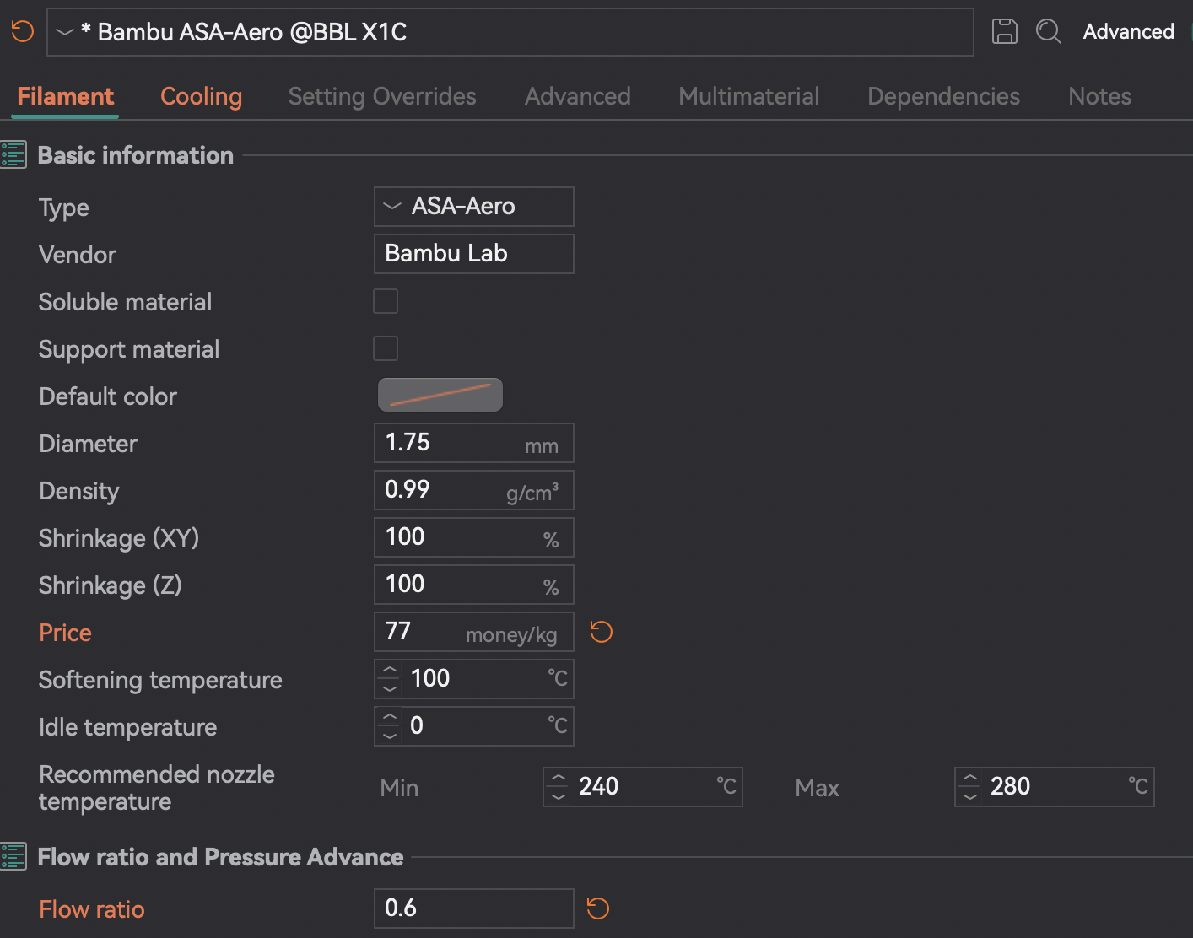Screen dimensions: 1193x938
Task: Click the Price 77 field
Action: [x=474, y=632]
